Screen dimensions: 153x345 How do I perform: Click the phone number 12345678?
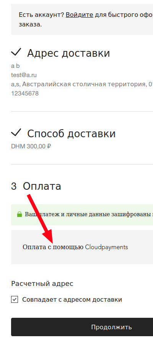25,94
